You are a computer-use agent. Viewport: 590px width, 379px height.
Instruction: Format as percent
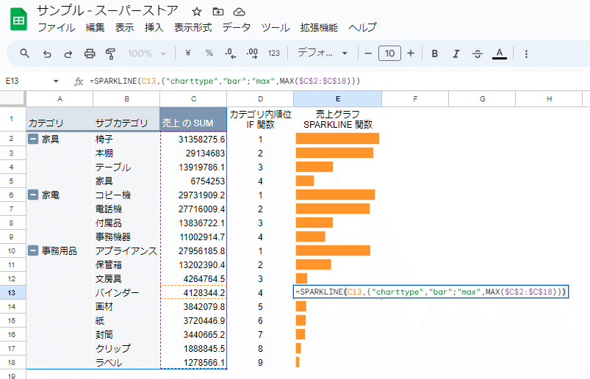(209, 54)
